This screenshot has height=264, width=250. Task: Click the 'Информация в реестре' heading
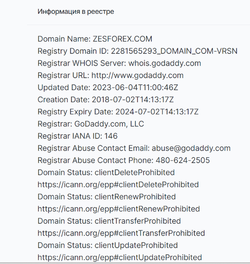coord(76,12)
